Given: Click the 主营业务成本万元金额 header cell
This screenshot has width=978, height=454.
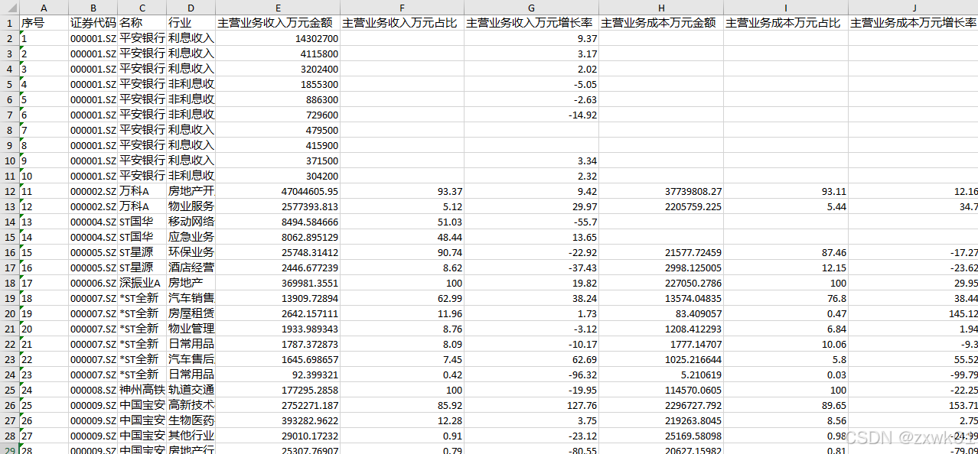Looking at the screenshot, I should (x=661, y=23).
